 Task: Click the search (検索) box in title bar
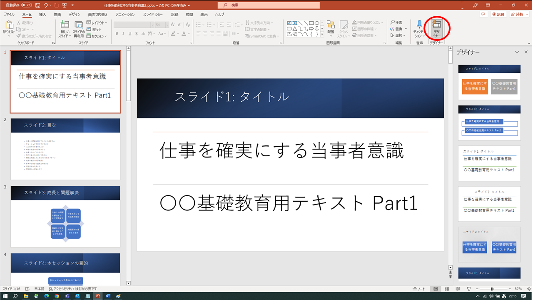269,5
